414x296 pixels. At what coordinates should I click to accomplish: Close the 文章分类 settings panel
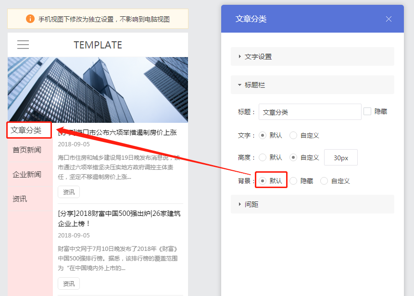coord(389,19)
